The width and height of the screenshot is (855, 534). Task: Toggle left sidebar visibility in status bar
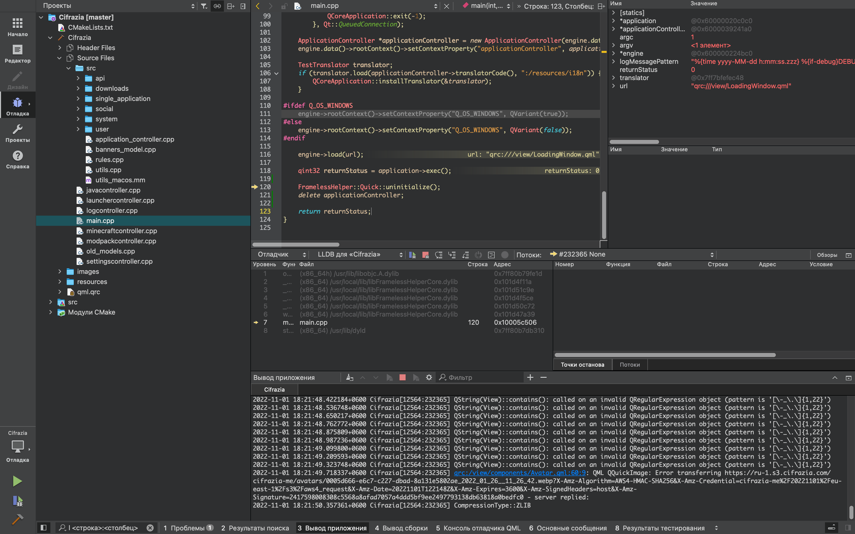[x=44, y=528]
